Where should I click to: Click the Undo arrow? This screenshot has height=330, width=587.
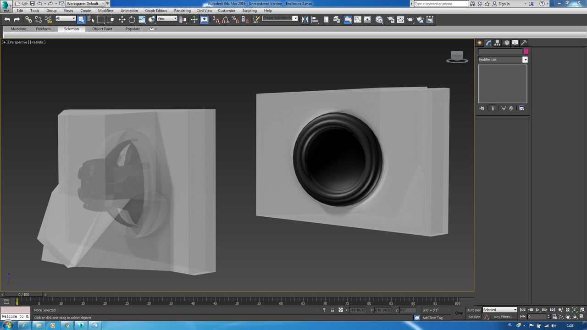7,19
